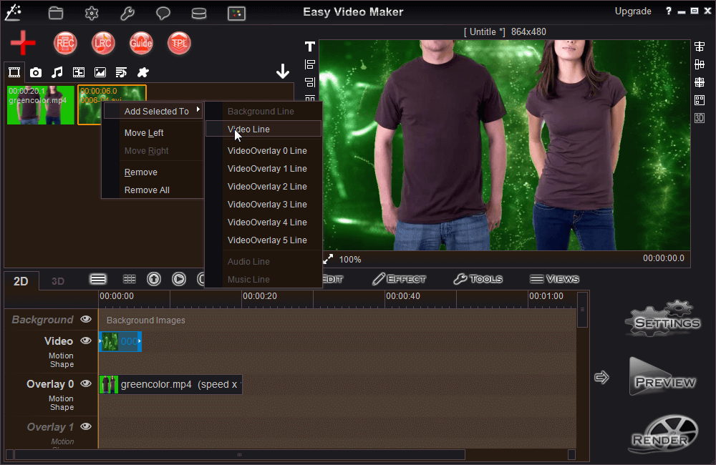This screenshot has height=465, width=716.
Task: Click the wrench tools icon in title bar
Action: pyautogui.click(x=127, y=13)
